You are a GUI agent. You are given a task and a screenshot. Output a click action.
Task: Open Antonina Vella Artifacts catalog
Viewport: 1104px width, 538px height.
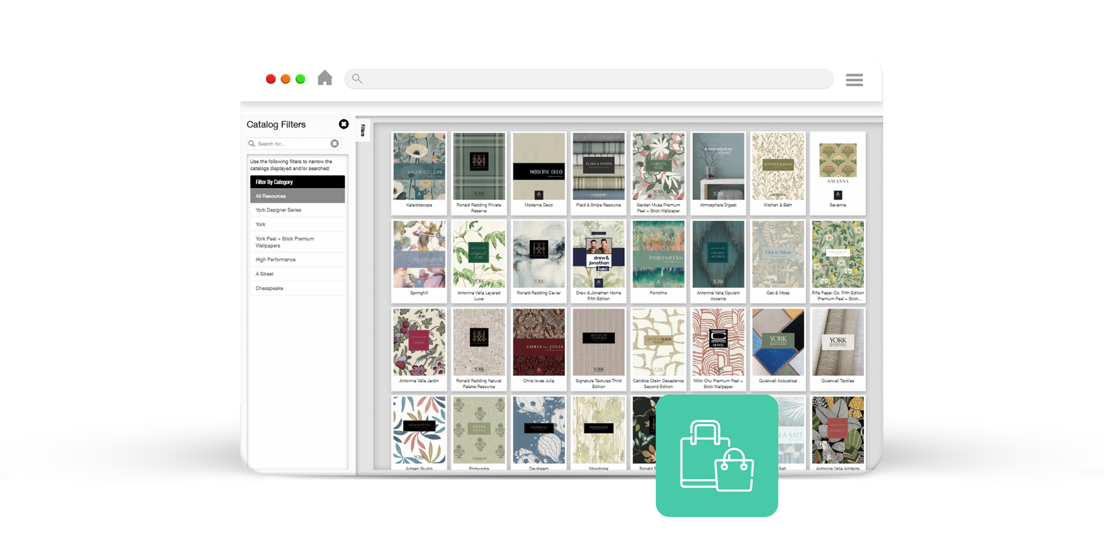837,432
